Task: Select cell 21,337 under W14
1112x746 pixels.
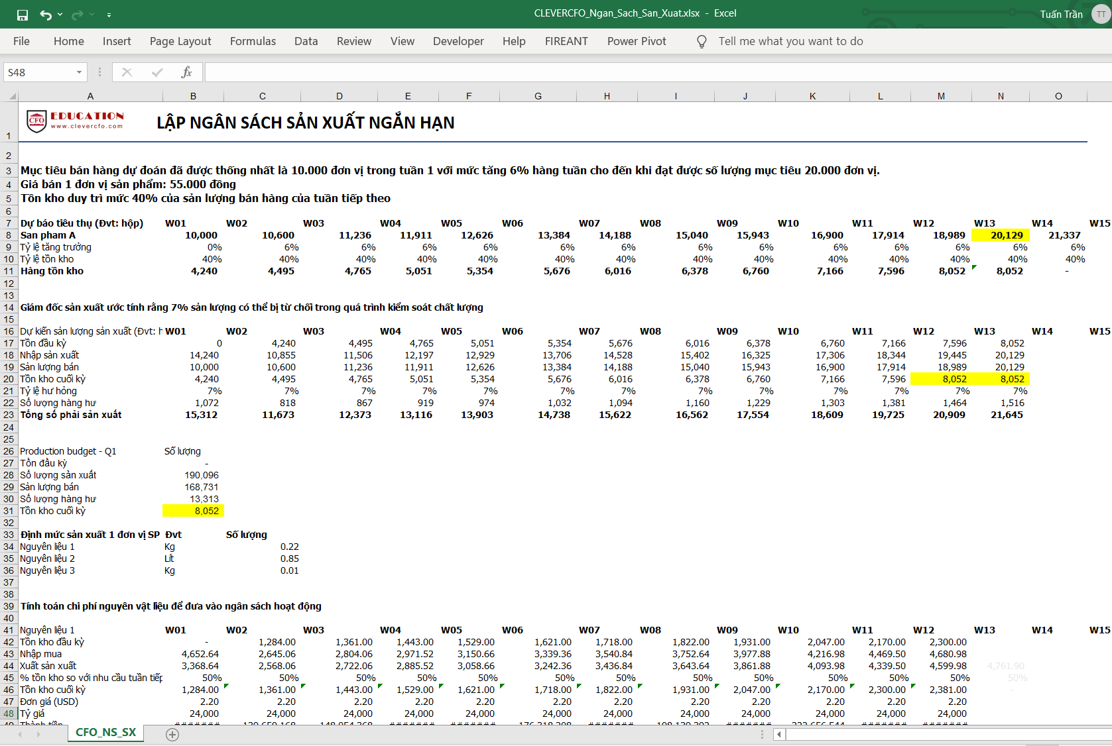Action: pos(1058,235)
